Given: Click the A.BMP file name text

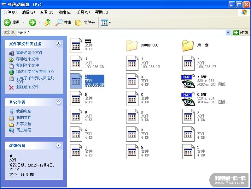Looking at the screenshot, I should (x=202, y=77).
